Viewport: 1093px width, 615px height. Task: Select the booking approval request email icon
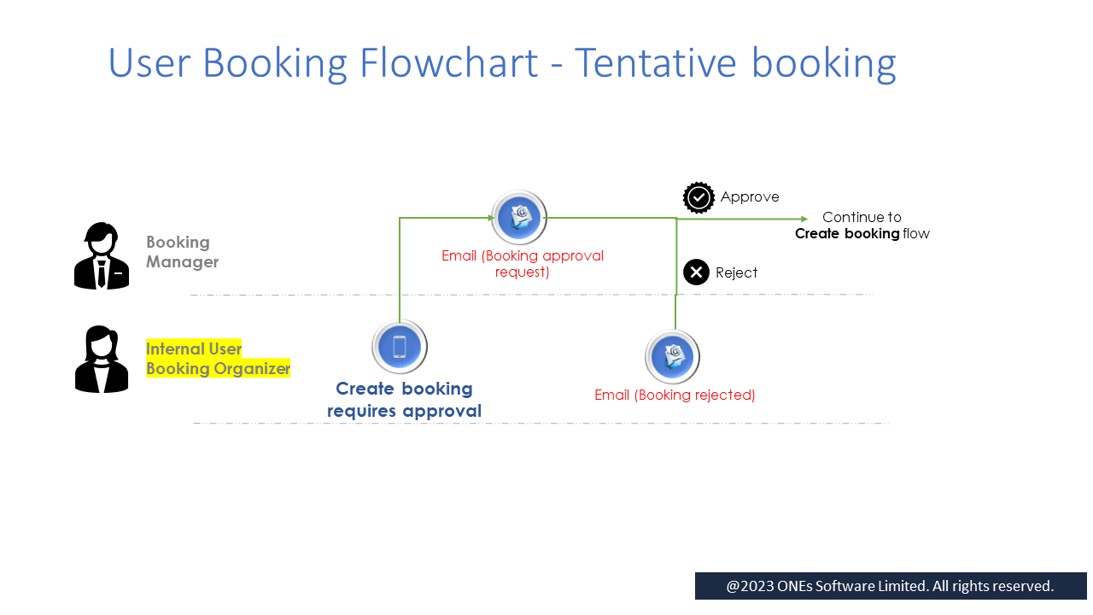point(519,218)
